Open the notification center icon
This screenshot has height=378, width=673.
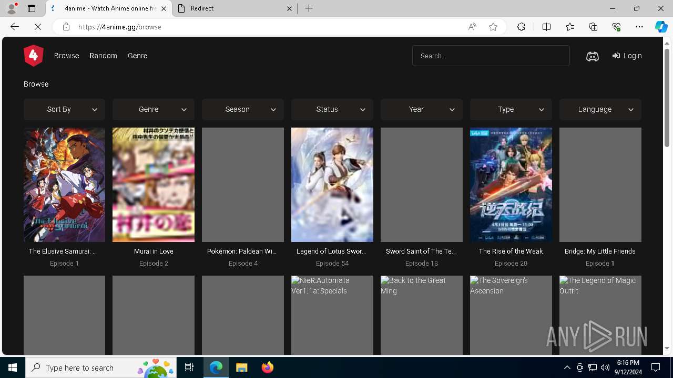656,367
